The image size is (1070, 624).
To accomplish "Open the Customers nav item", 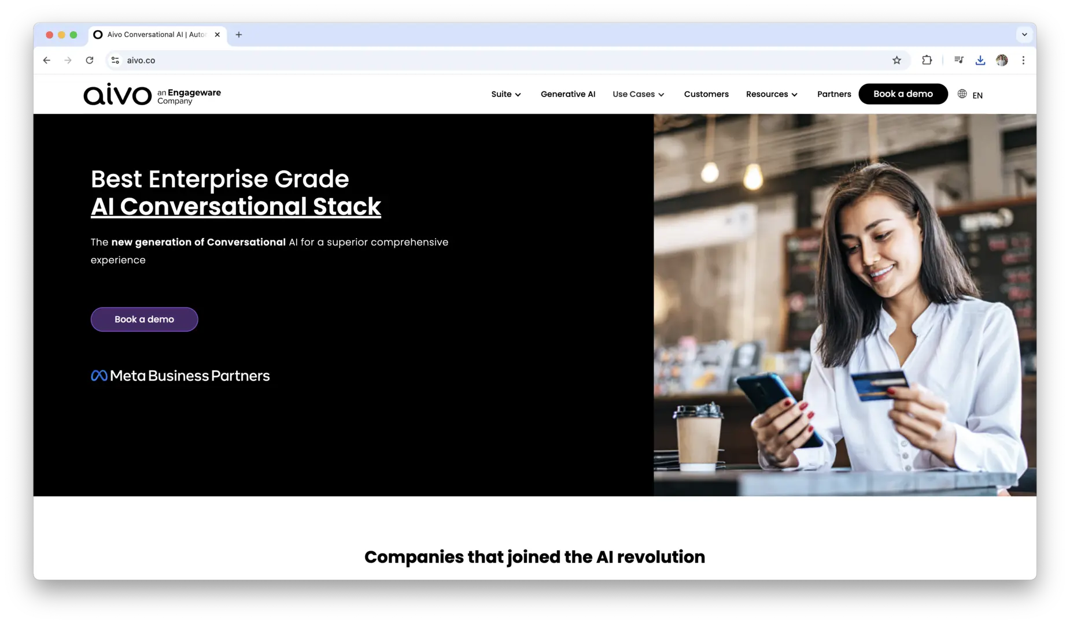I will point(706,94).
